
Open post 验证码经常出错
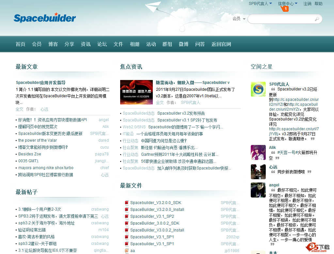coord(32,230)
